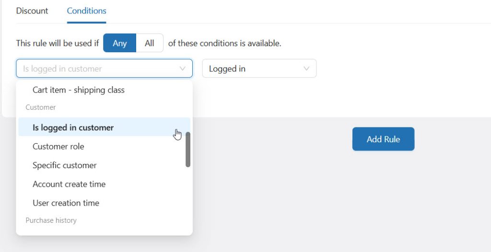Collapse the condition type dropdown arrow
Viewport: 491px width, 252px height.
click(x=183, y=69)
